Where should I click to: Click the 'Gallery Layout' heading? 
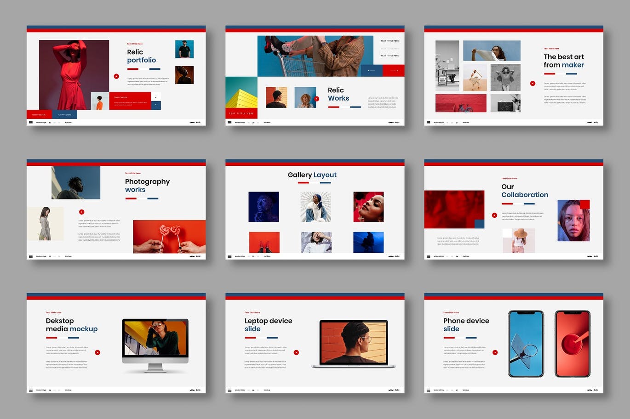pyautogui.click(x=312, y=175)
